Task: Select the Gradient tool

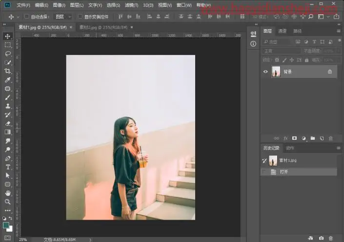Action: (8, 132)
